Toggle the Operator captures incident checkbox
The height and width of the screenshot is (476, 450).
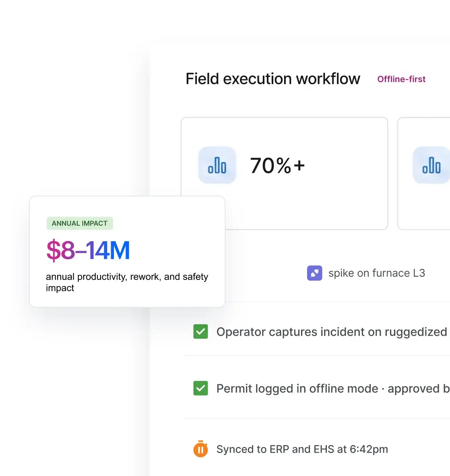200,331
